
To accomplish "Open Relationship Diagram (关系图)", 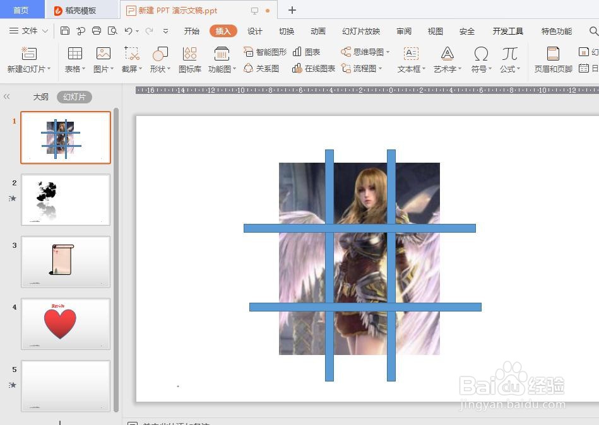I will (x=261, y=68).
